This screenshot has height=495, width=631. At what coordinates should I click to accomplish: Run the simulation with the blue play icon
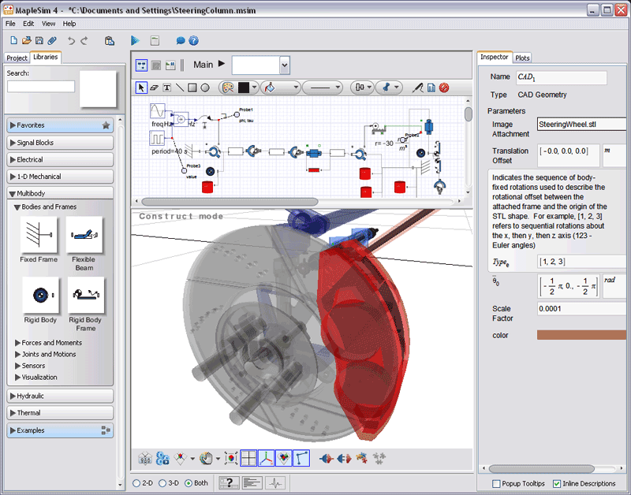[x=135, y=41]
